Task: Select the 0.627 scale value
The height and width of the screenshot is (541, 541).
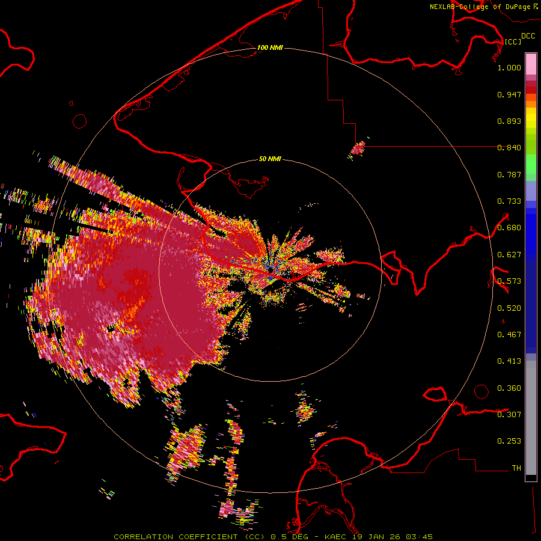Action: [509, 255]
